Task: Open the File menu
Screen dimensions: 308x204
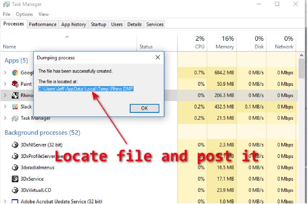Action: tap(6, 14)
